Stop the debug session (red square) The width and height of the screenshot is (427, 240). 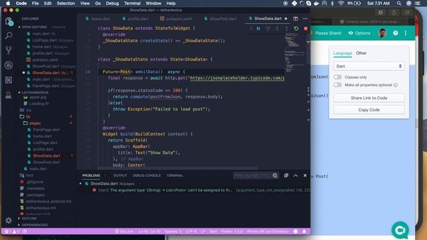tap(306, 29)
